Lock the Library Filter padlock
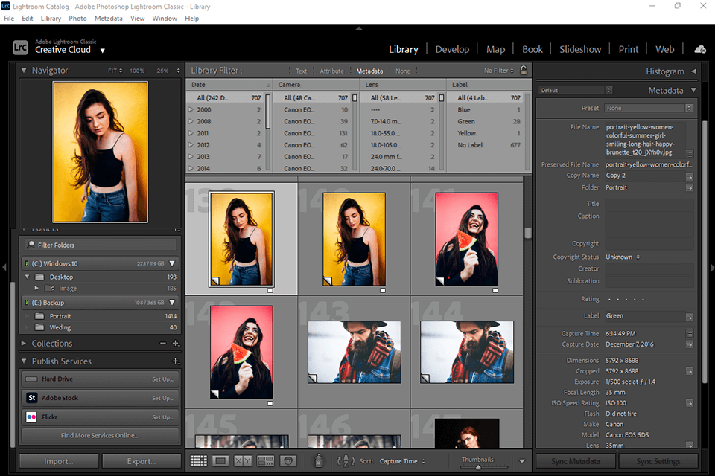 coord(524,70)
